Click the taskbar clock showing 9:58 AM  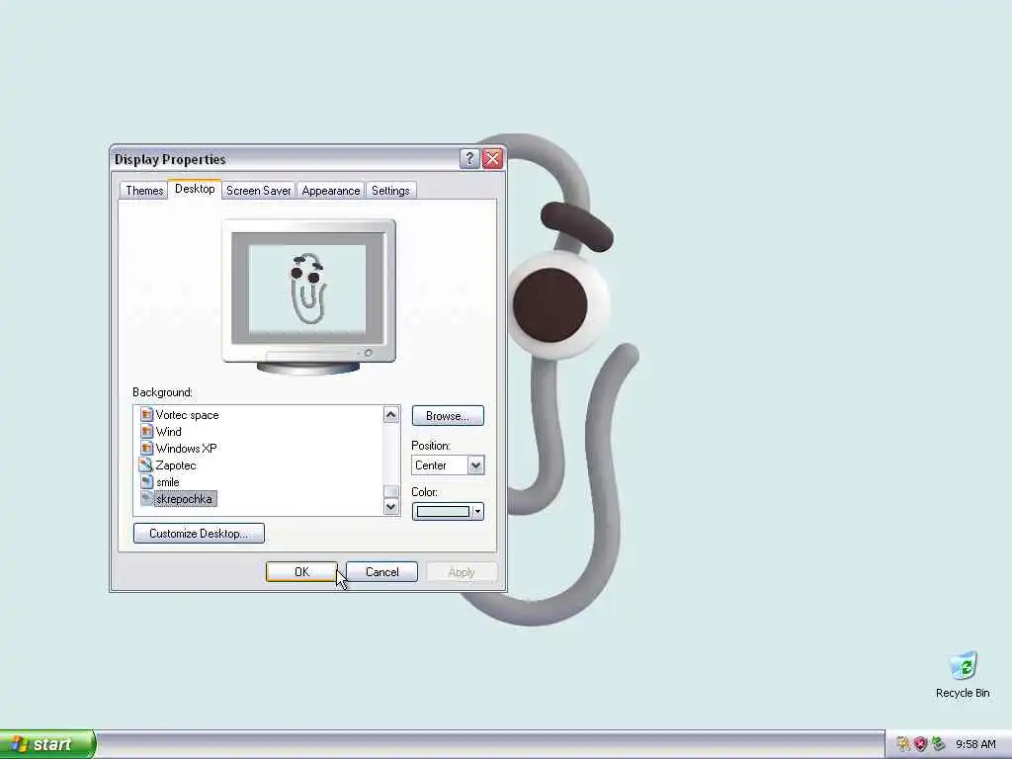pos(975,744)
